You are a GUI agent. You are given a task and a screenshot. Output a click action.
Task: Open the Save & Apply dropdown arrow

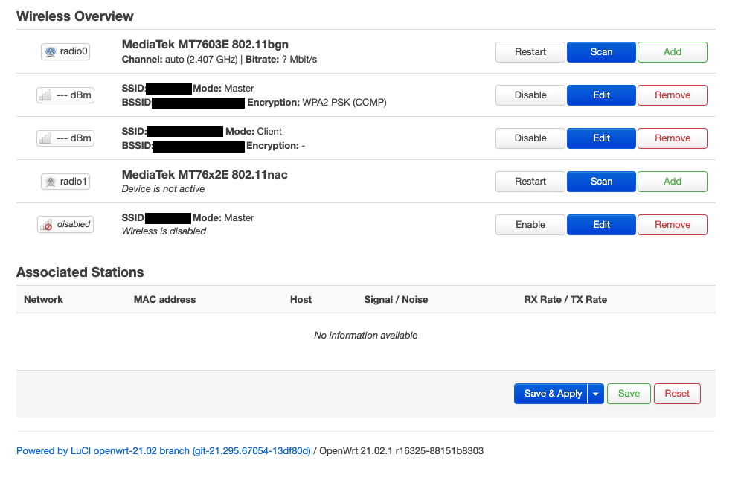tap(595, 394)
